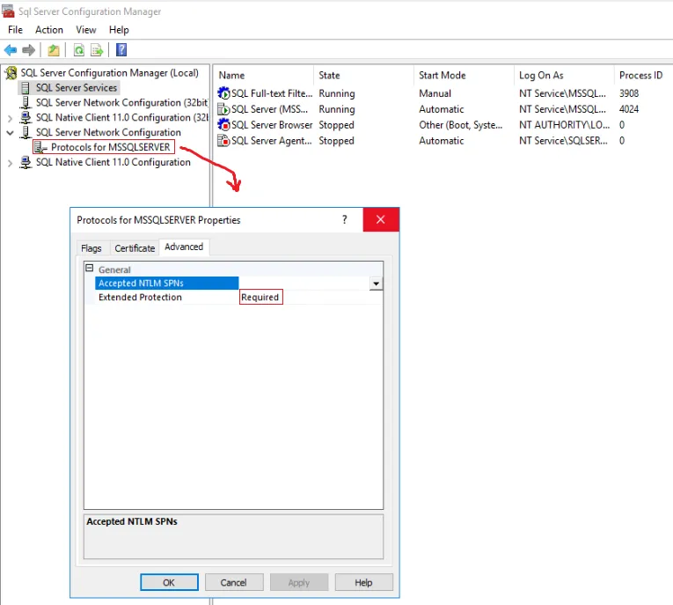
Task: Switch to the Certificate tab
Action: click(x=135, y=248)
